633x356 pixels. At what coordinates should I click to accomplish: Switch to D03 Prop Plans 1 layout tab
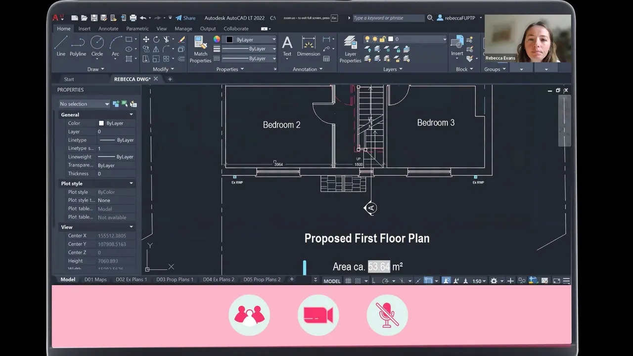[x=175, y=279]
